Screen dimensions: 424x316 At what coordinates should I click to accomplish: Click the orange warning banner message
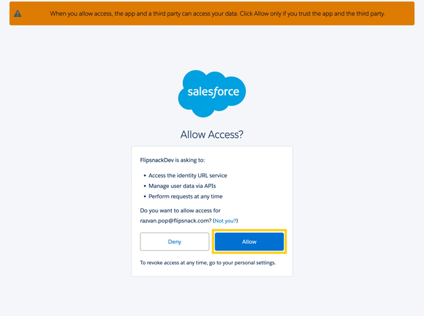(217, 13)
